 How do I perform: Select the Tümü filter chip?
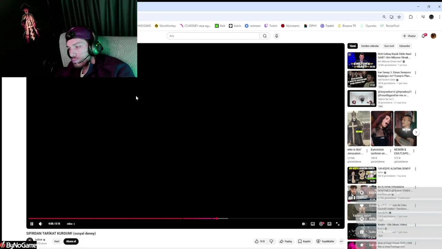pyautogui.click(x=353, y=46)
